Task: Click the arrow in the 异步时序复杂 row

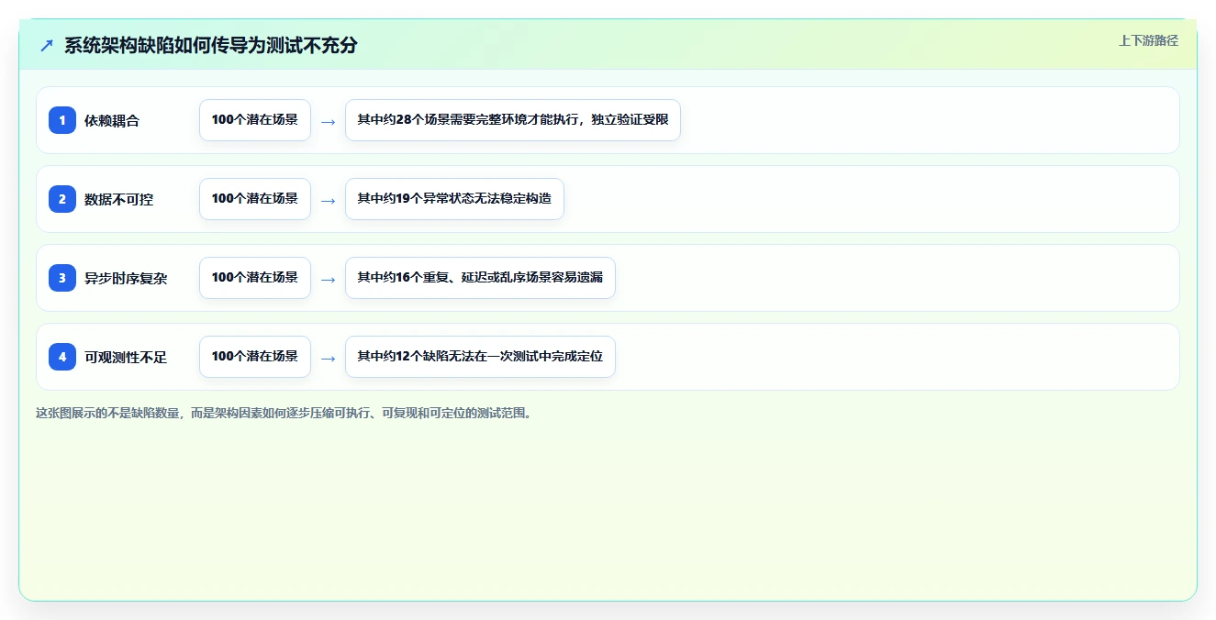Action: [x=329, y=279]
